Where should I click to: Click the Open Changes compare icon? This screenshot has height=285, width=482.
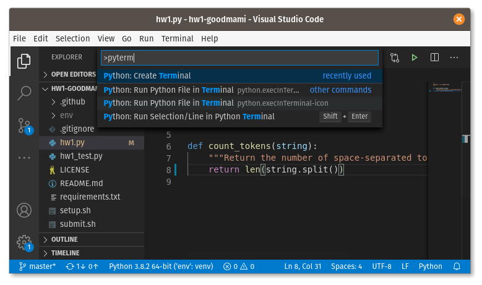(395, 57)
